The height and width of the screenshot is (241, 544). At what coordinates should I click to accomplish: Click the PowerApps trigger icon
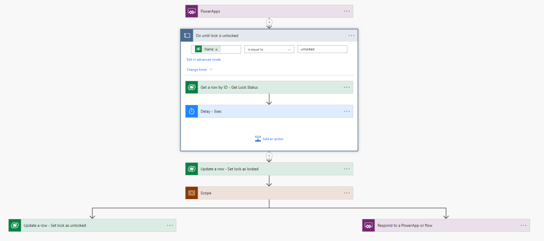tap(191, 11)
